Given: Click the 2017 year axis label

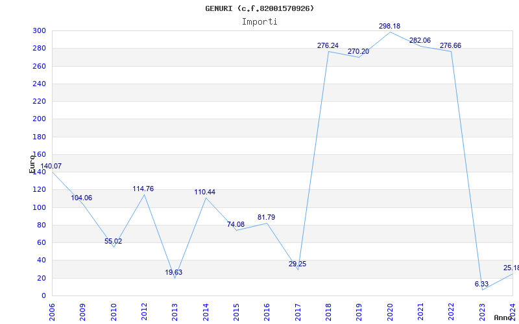Looking at the screenshot, I should tap(298, 312).
